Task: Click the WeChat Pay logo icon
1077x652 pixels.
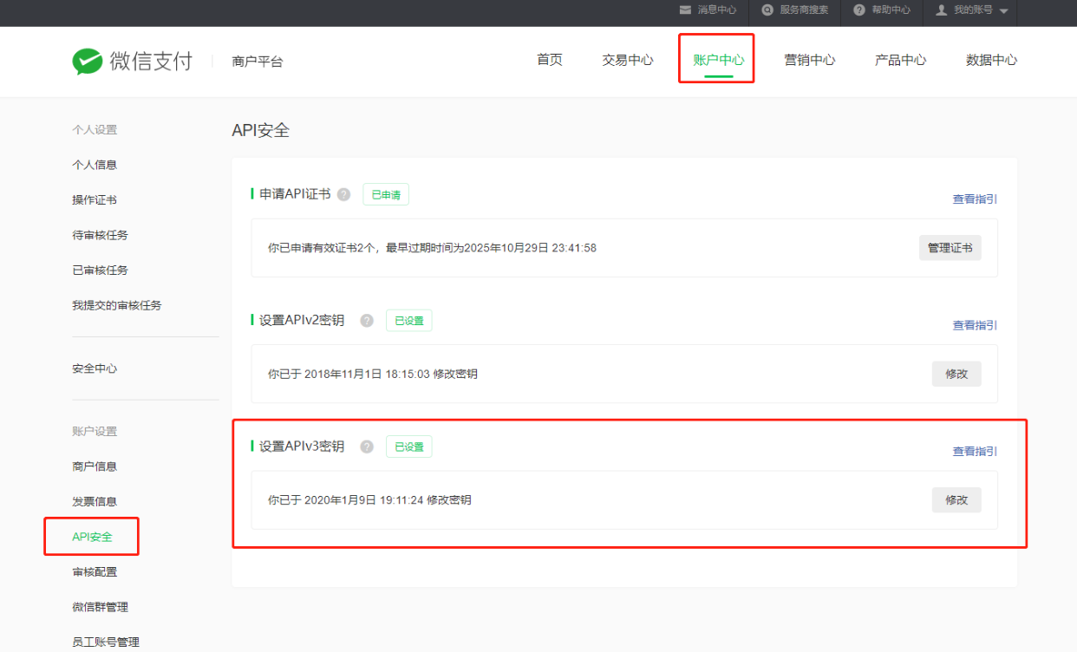Action: click(87, 62)
